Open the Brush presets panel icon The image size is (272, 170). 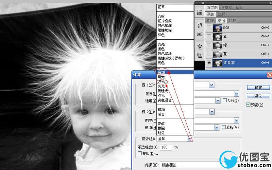coord(200,46)
